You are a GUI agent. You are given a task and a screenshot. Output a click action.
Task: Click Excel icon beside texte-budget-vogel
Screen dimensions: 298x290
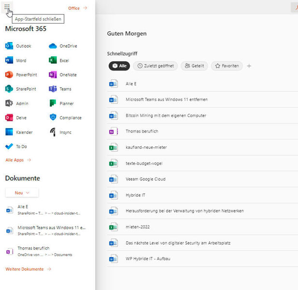[114, 163]
